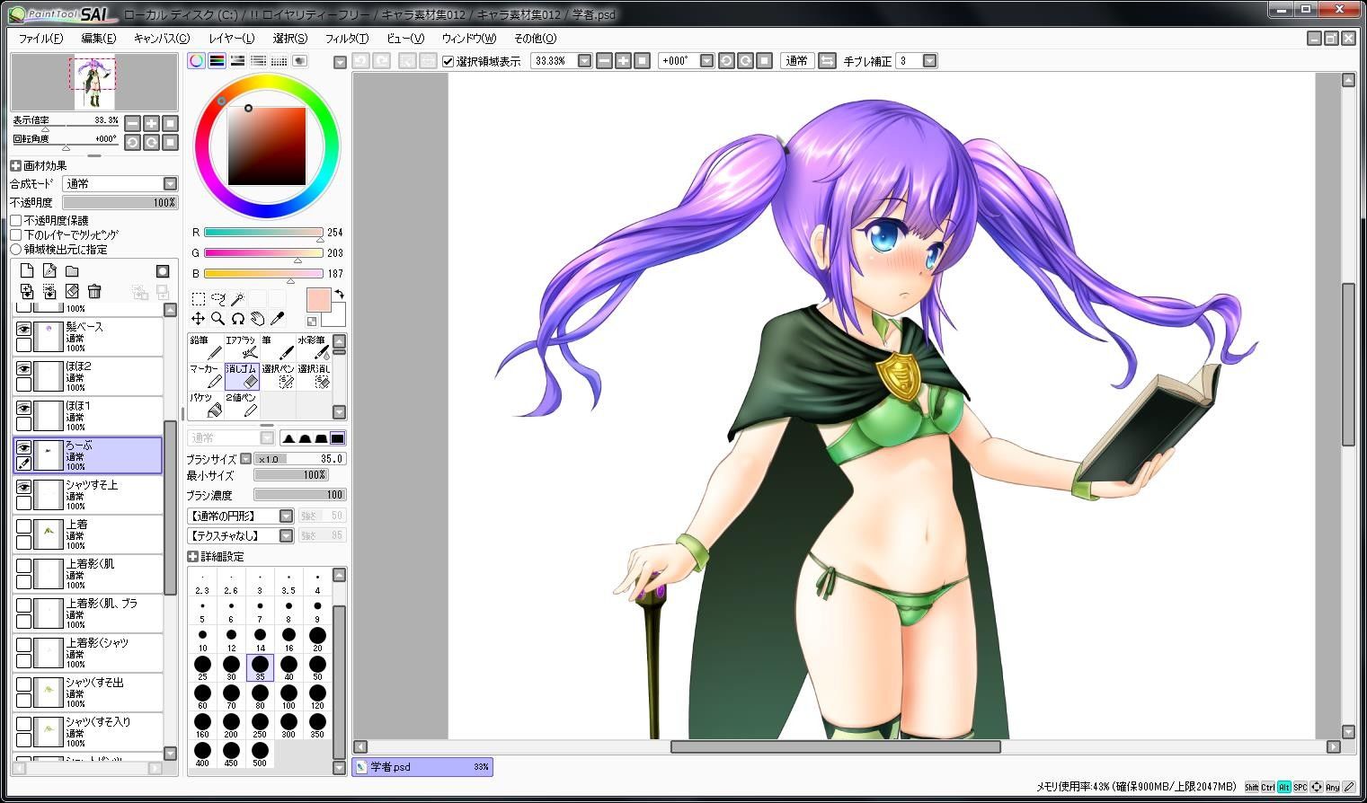Image resolution: width=1367 pixels, height=803 pixels.
Task: Select the 35 brush size preset
Action: coord(260,666)
